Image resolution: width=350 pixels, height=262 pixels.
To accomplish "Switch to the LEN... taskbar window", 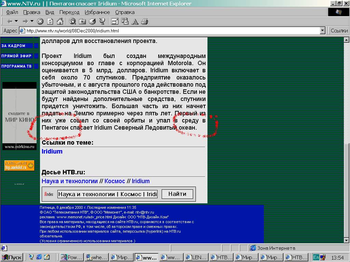I will click(x=197, y=257).
